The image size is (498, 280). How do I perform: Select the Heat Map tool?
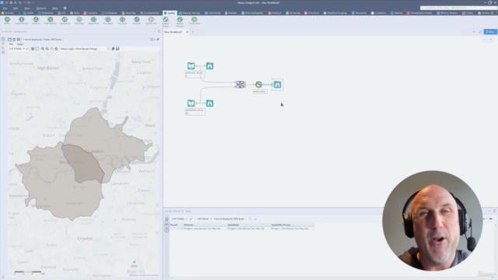79,20
